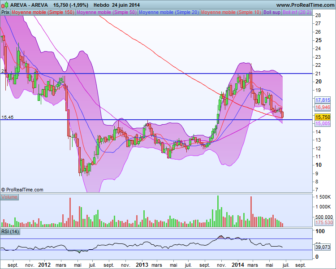
Task: Click the 2014 year label on time axis
Action: pyautogui.click(x=238, y=265)
